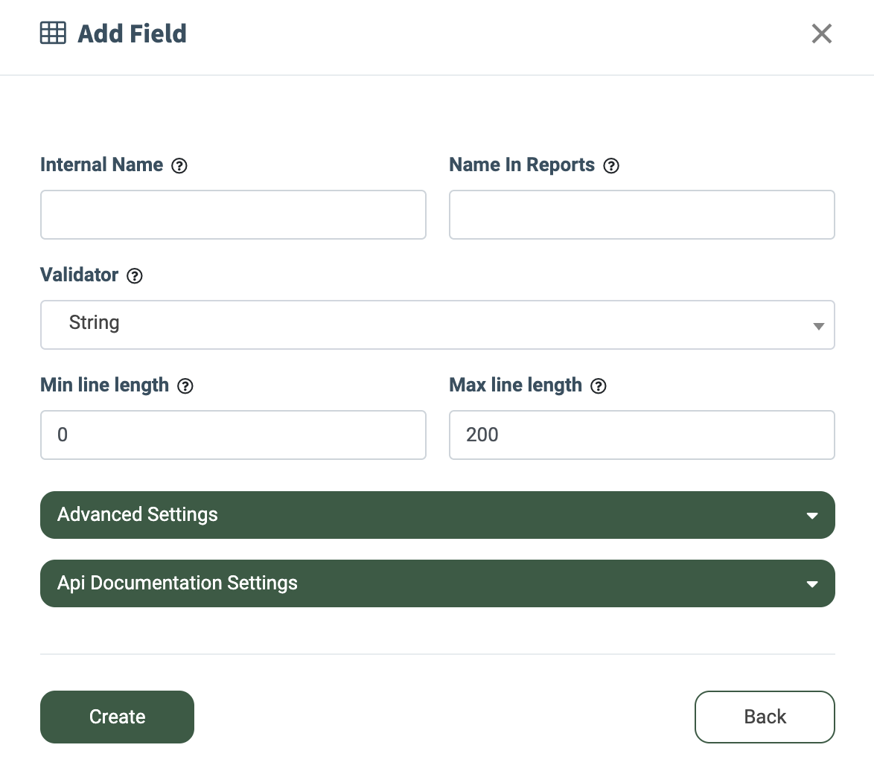Go back using the Back button

(765, 717)
